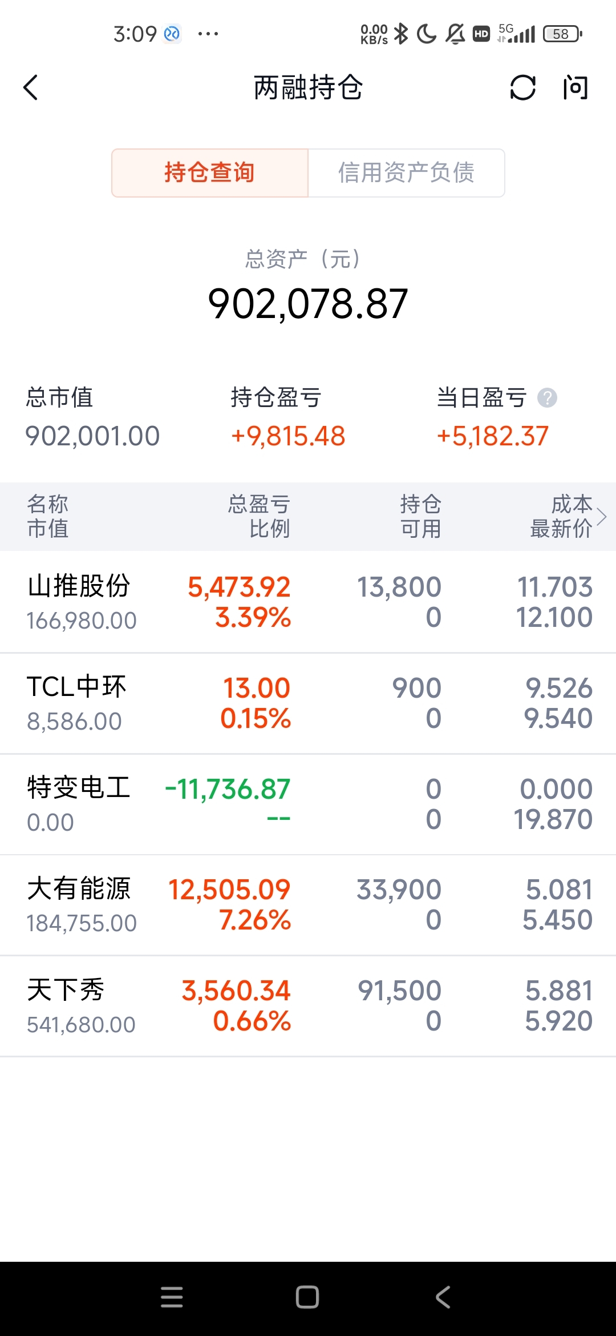Tap the Android home button
Viewport: 616px width, 1336px height.
[x=307, y=1297]
